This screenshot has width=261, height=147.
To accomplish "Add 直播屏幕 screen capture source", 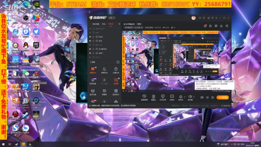I will (x=144, y=97).
